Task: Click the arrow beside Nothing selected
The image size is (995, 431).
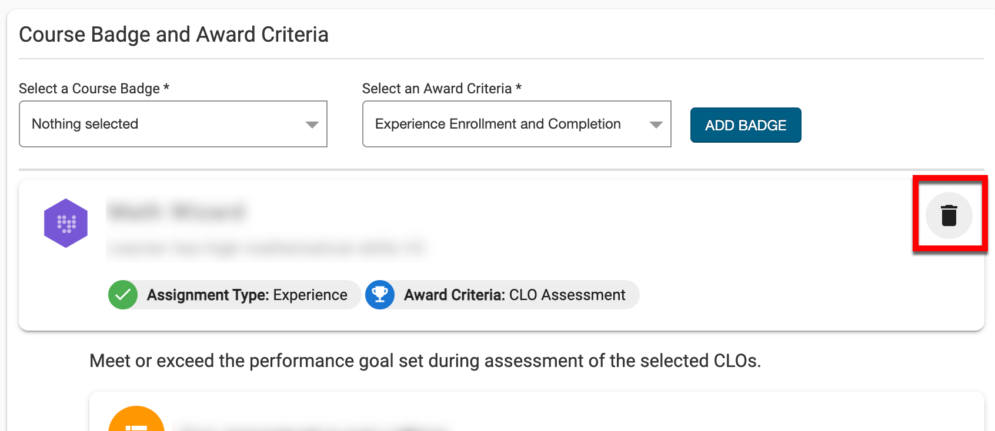Action: pyautogui.click(x=312, y=124)
